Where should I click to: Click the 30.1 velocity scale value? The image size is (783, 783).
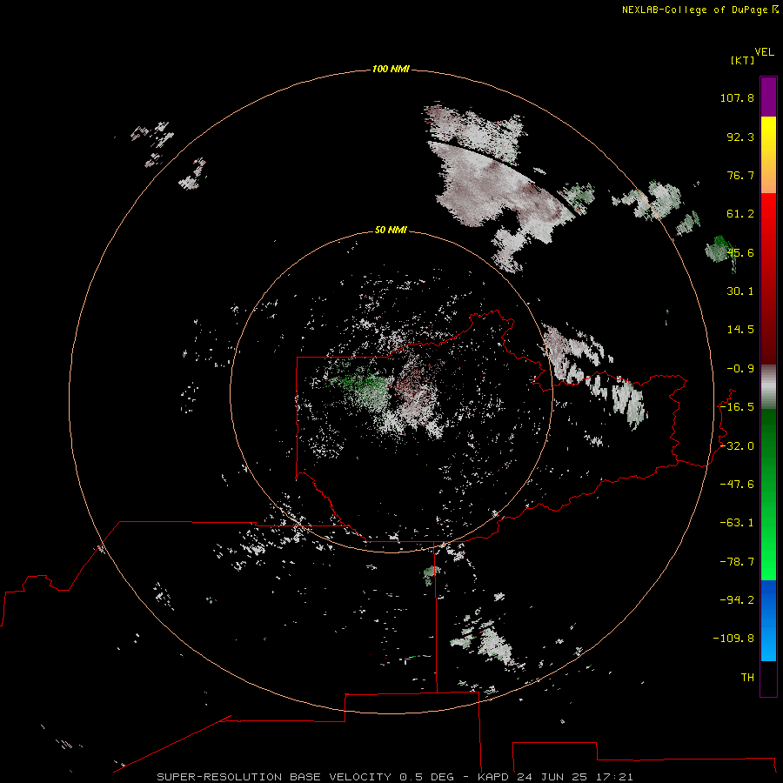[740, 291]
